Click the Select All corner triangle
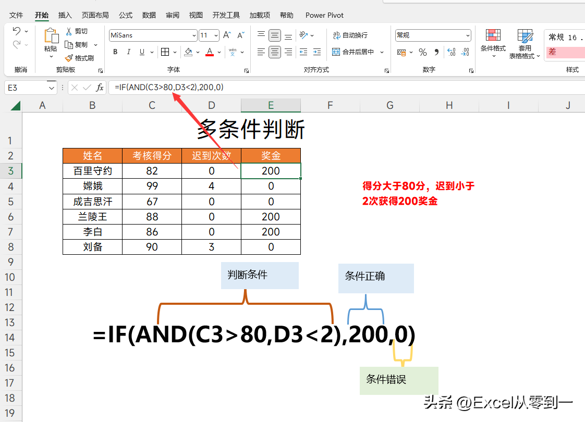The width and height of the screenshot is (585, 422). click(x=16, y=106)
